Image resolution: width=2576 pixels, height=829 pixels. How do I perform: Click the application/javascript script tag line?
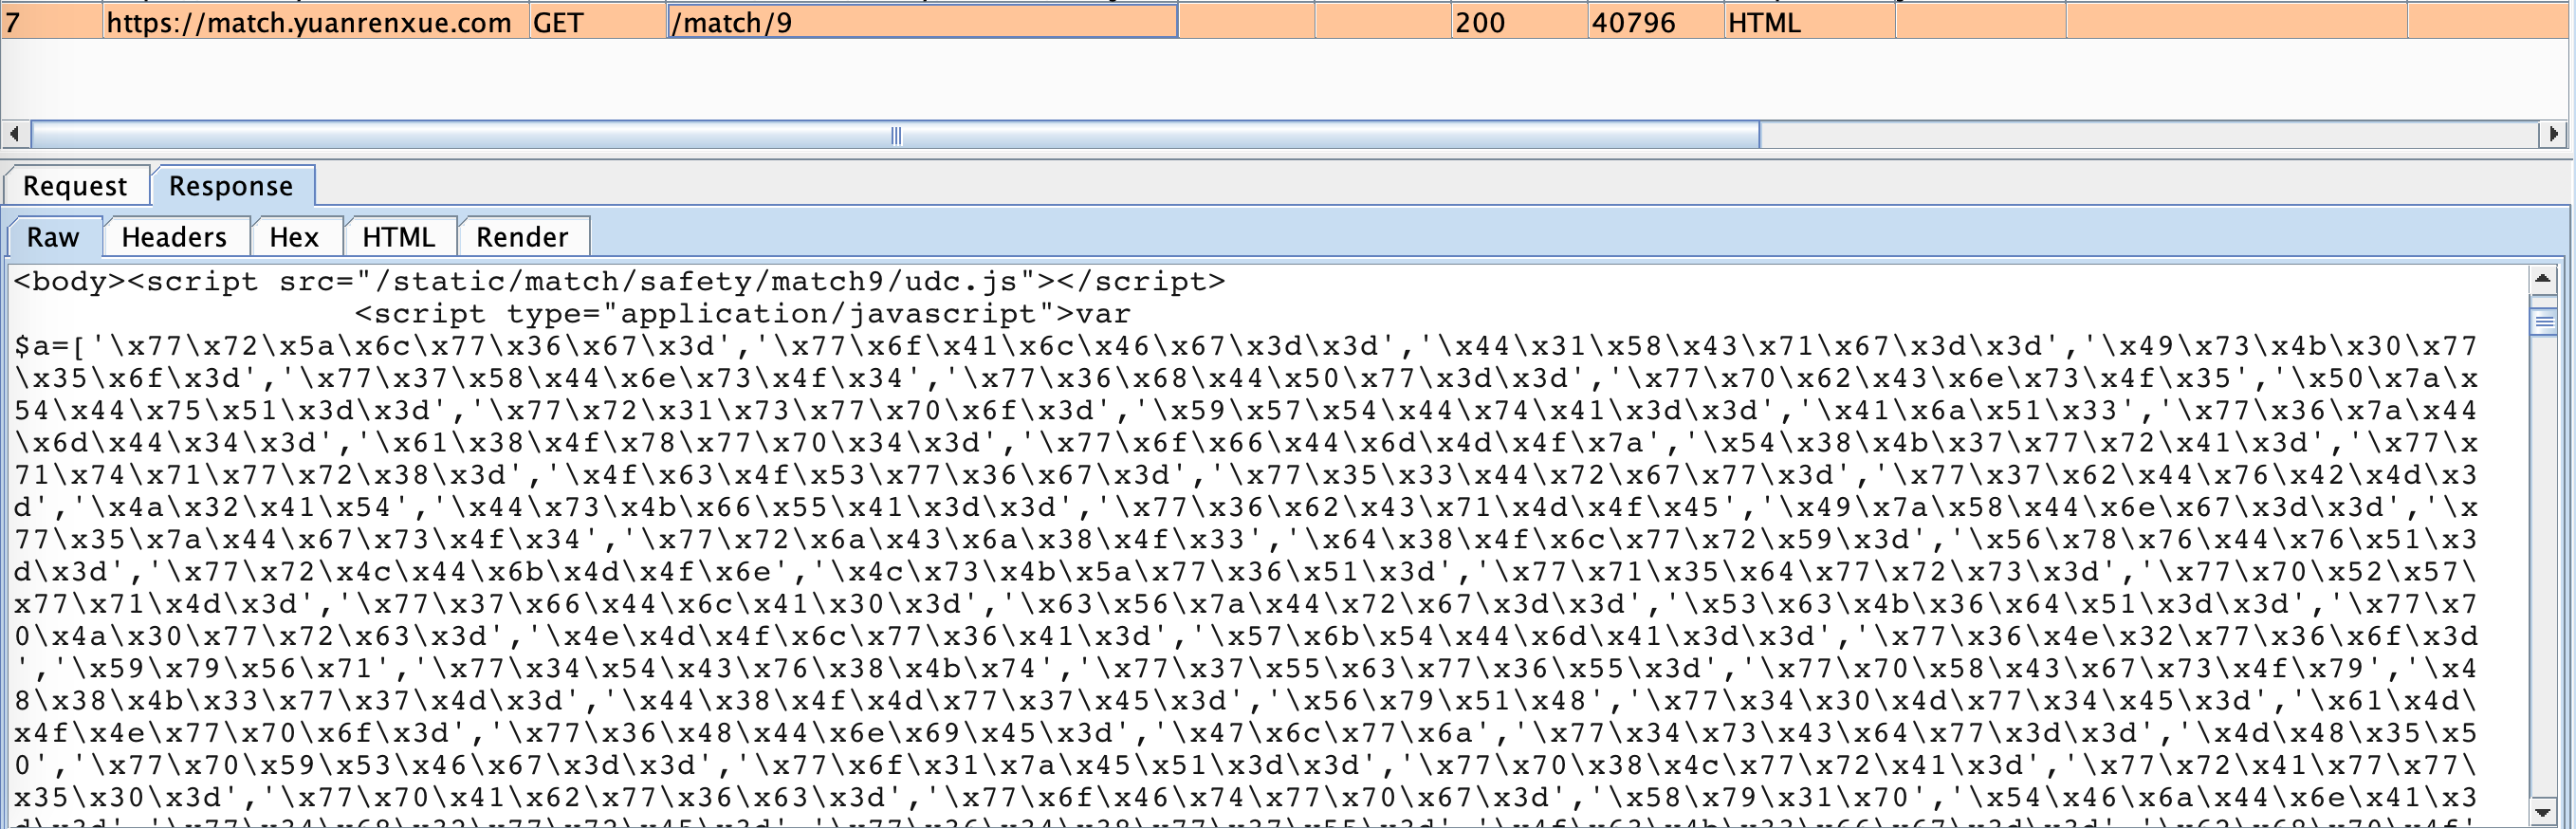[x=743, y=314]
